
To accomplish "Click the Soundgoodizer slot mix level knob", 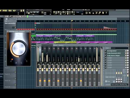I will 128,51.
